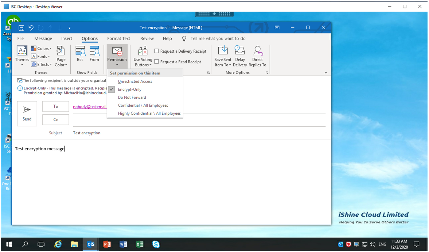Image resolution: width=429 pixels, height=252 pixels.
Task: Launch Excel from the taskbar
Action: coord(140,244)
